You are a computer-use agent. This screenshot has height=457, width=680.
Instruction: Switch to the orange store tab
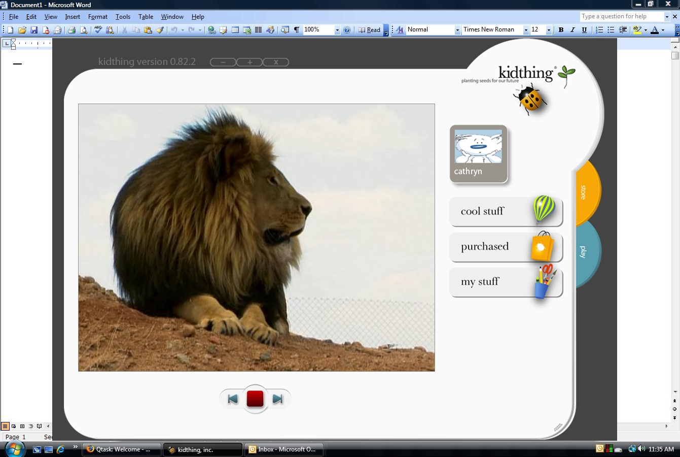587,192
